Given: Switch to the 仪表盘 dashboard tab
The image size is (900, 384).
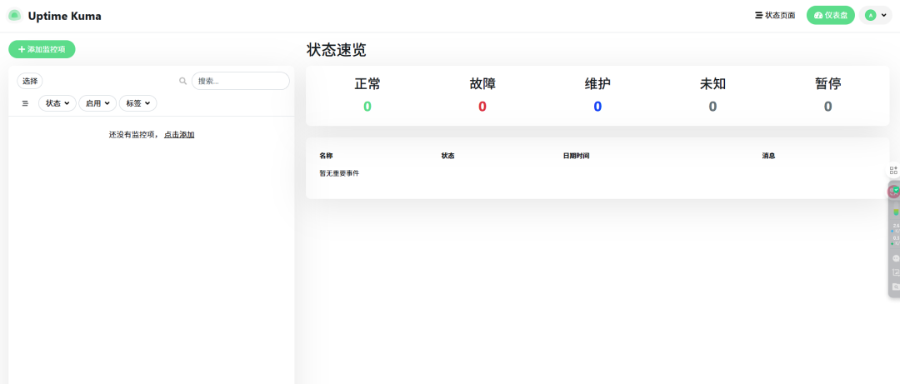Looking at the screenshot, I should pyautogui.click(x=831, y=16).
